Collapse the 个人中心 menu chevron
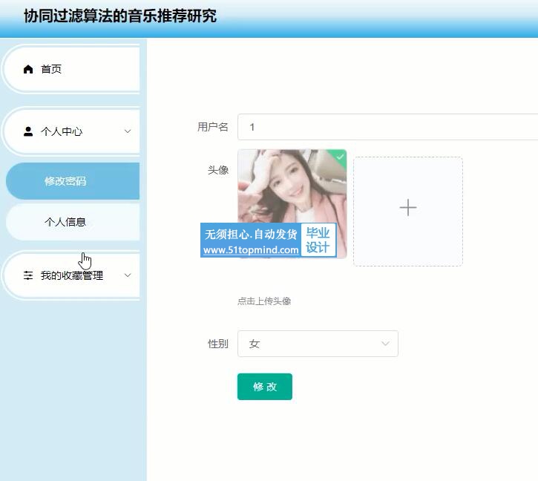The height and width of the screenshot is (481, 538). [128, 131]
